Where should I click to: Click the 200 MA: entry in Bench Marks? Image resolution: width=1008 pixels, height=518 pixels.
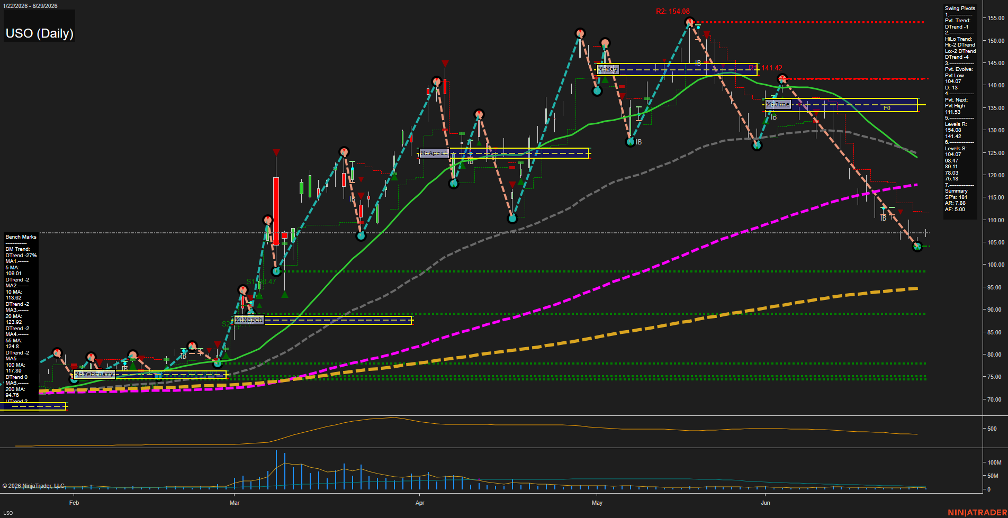(15, 389)
